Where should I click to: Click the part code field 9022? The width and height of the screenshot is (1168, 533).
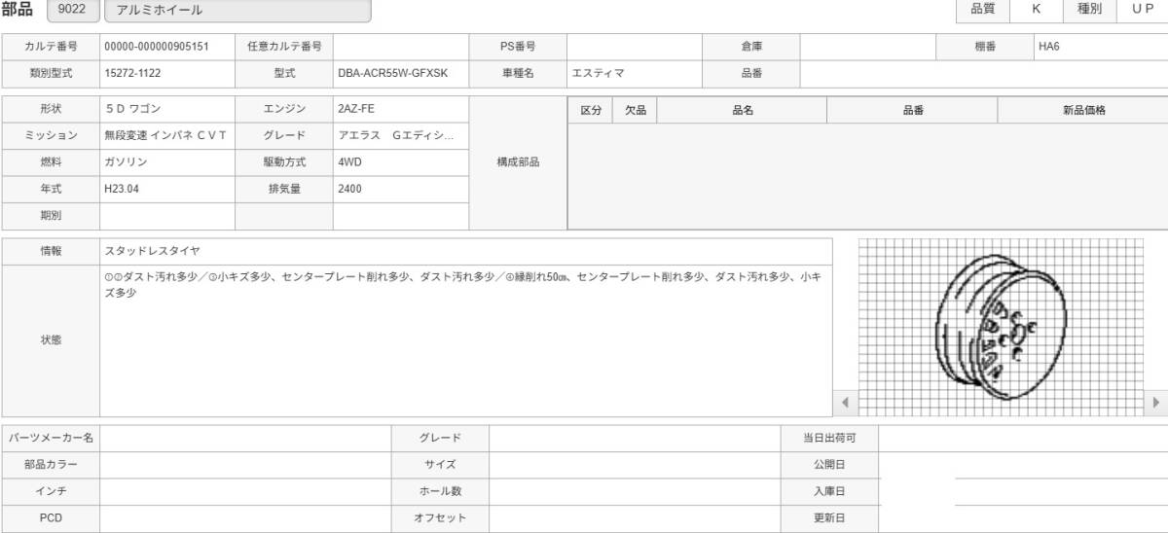73,10
